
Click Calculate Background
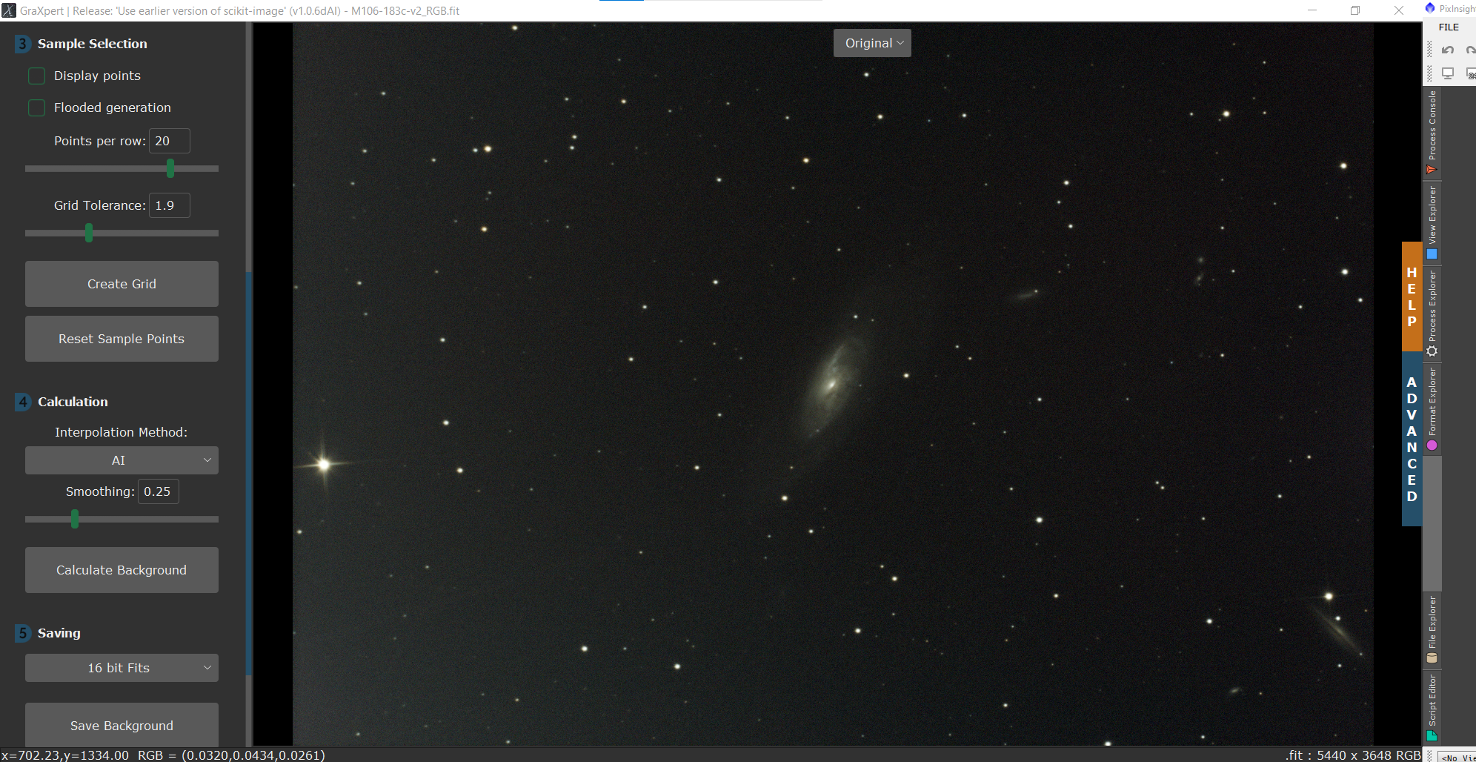point(122,570)
